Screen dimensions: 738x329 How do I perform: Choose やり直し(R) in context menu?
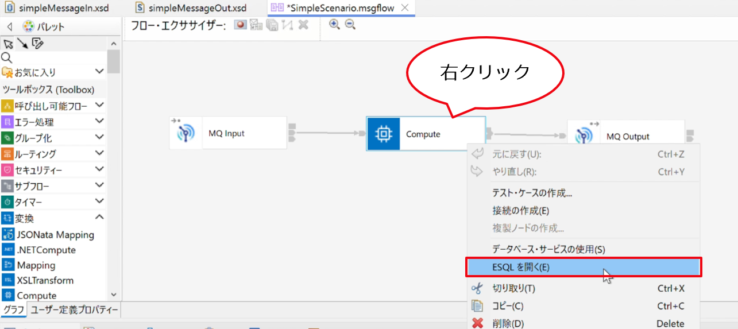point(585,172)
